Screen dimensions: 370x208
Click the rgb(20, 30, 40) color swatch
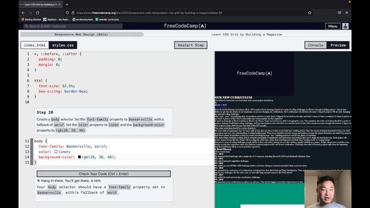[x=79, y=157]
